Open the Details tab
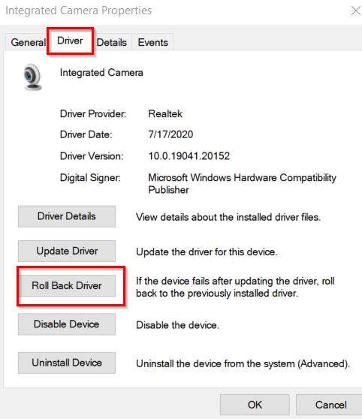This screenshot has width=362, height=419. 112,43
